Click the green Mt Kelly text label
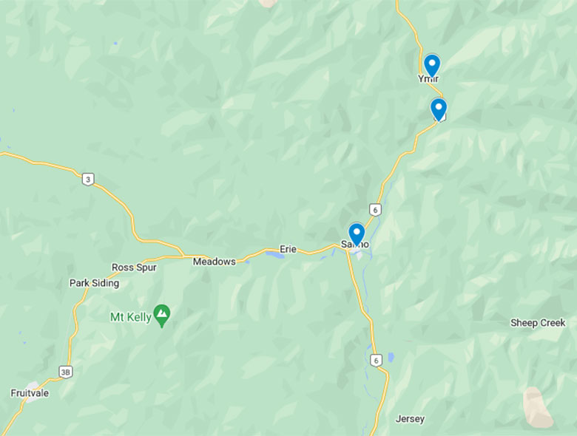The width and height of the screenshot is (577, 436). click(x=131, y=317)
